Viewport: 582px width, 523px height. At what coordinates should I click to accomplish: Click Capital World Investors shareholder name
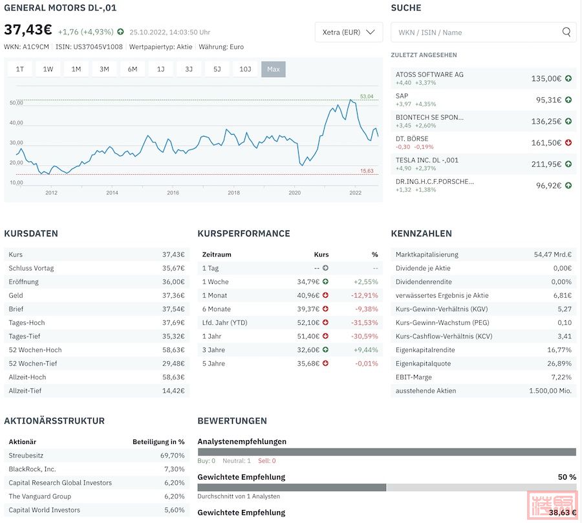[x=44, y=510]
